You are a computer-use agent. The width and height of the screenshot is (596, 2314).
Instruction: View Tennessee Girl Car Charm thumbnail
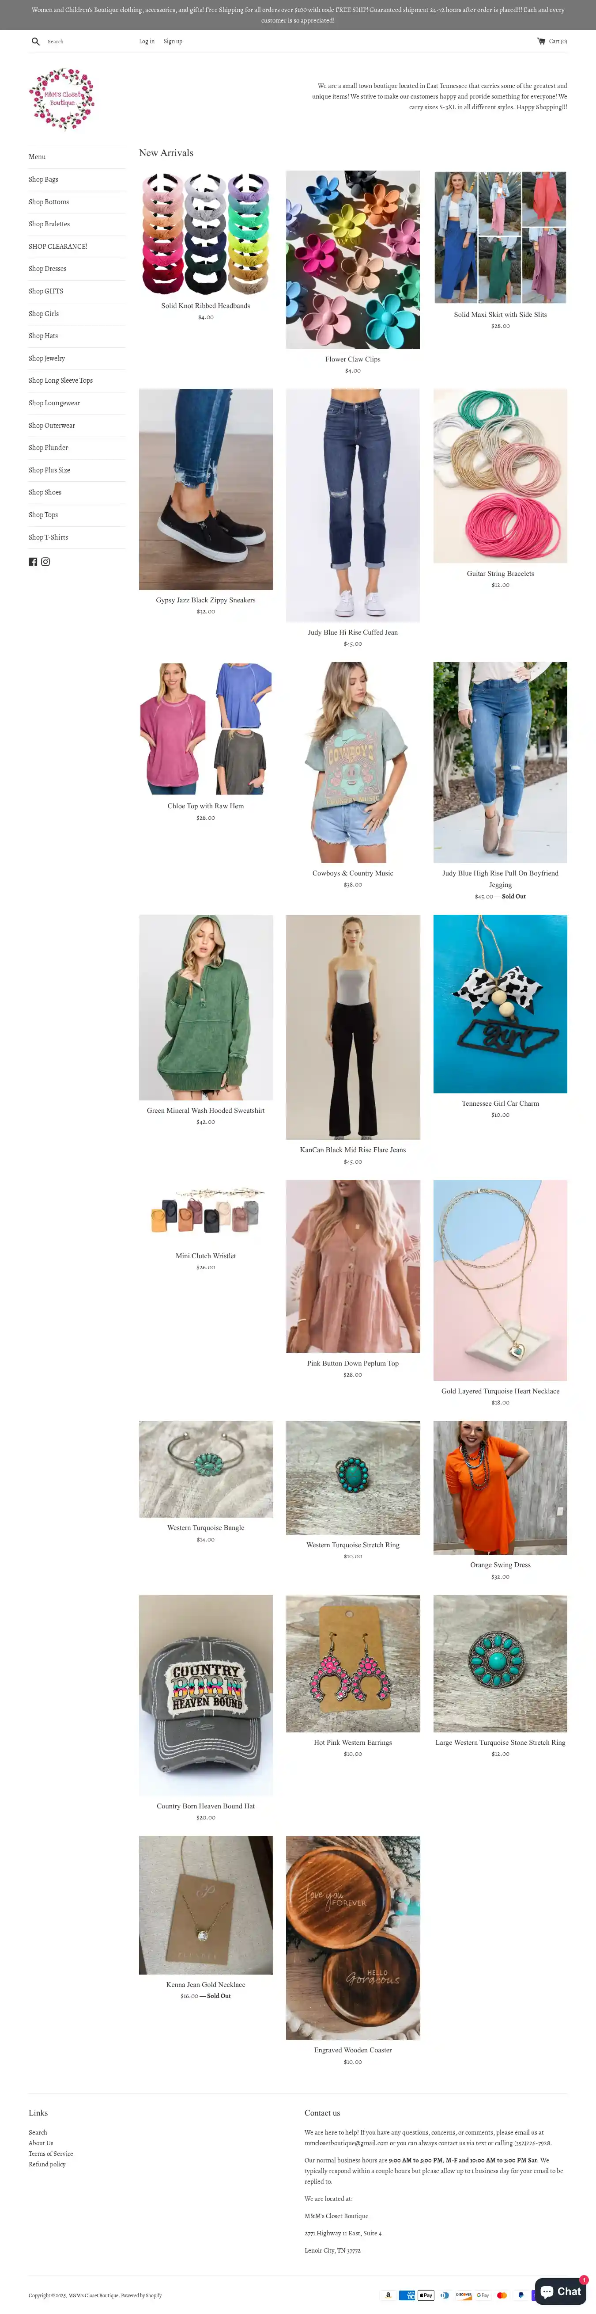(x=500, y=1004)
